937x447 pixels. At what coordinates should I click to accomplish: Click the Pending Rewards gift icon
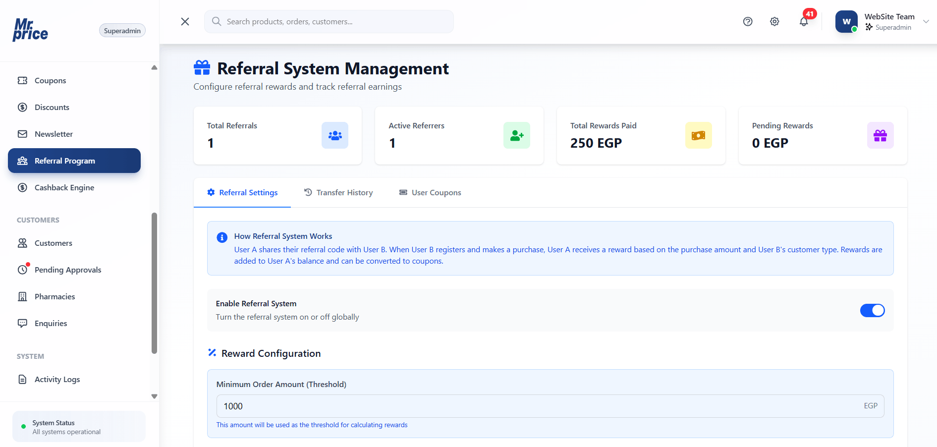click(881, 135)
